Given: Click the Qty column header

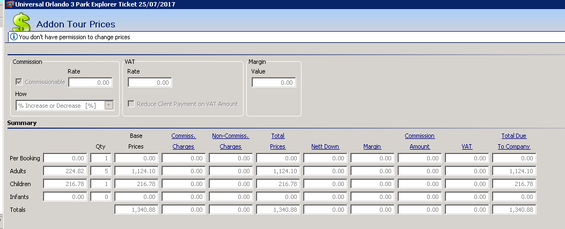Looking at the screenshot, I should coord(100,146).
